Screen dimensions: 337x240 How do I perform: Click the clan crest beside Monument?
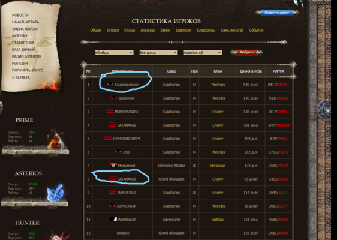point(113,166)
